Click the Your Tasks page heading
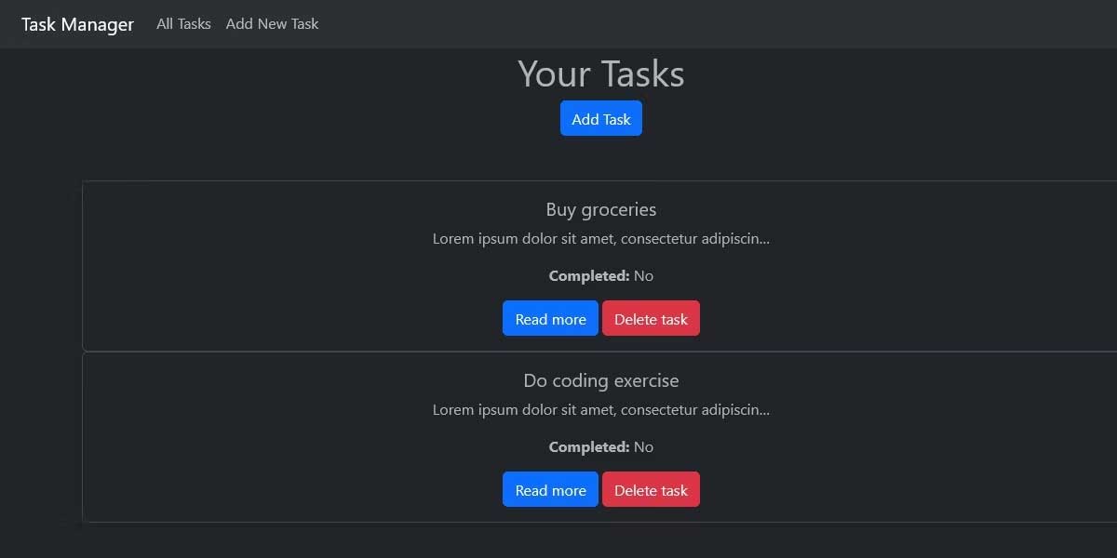 [600, 74]
